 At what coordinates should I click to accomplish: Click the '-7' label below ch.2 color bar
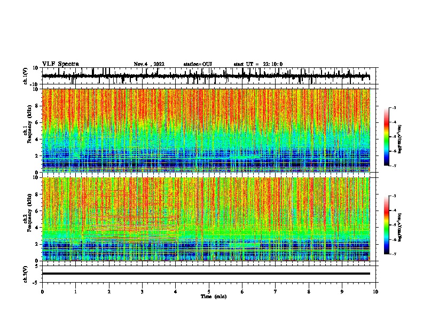(x=394, y=254)
